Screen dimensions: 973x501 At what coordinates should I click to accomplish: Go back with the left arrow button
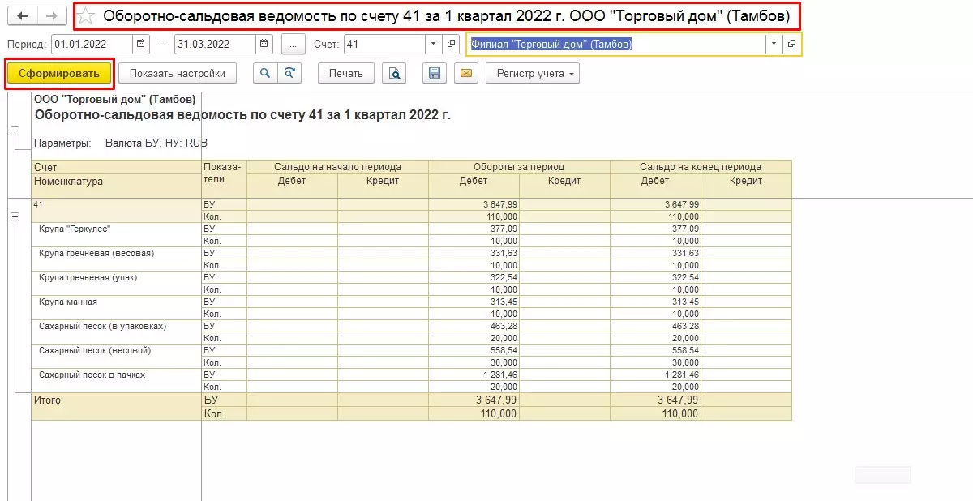pyautogui.click(x=23, y=16)
